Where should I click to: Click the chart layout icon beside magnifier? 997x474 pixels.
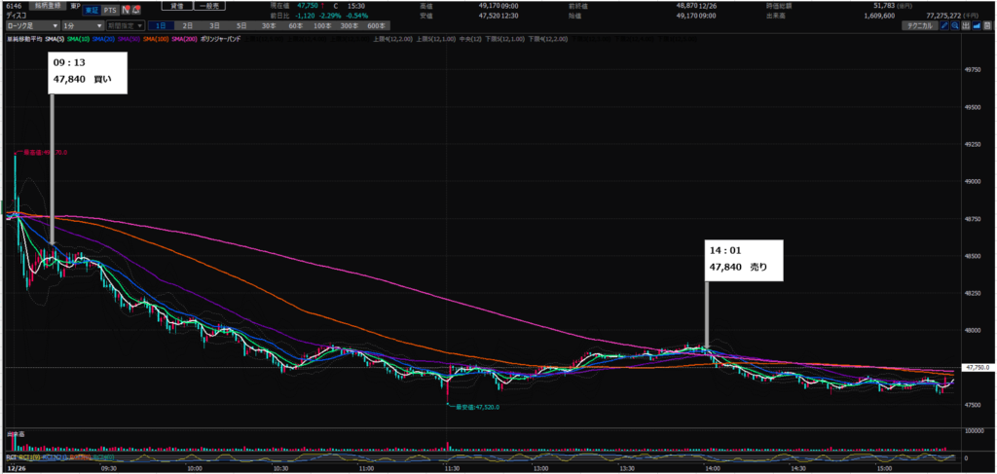click(967, 26)
